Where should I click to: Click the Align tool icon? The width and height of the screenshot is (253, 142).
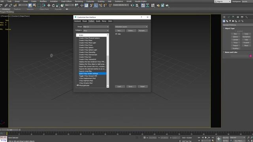tap(137, 6)
